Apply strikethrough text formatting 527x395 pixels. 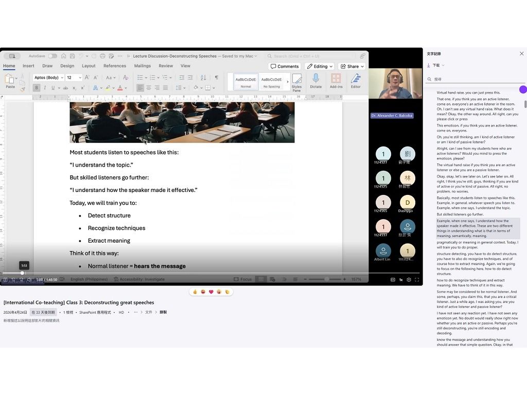click(x=65, y=88)
